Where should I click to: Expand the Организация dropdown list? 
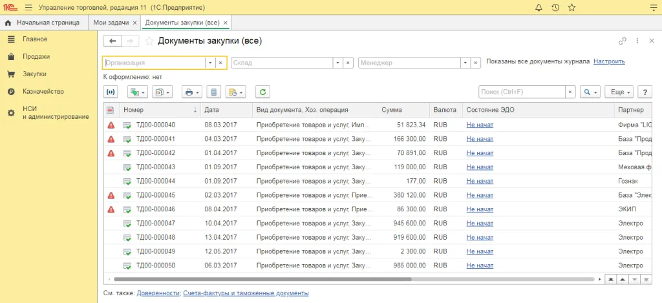(x=209, y=63)
